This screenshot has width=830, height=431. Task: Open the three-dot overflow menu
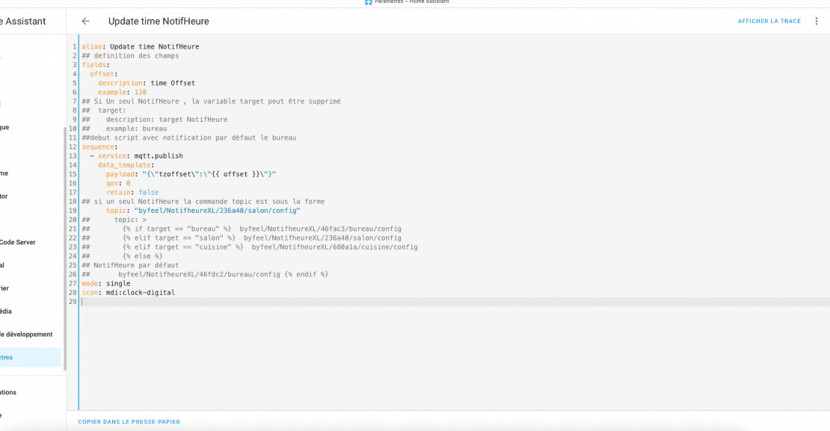point(817,22)
